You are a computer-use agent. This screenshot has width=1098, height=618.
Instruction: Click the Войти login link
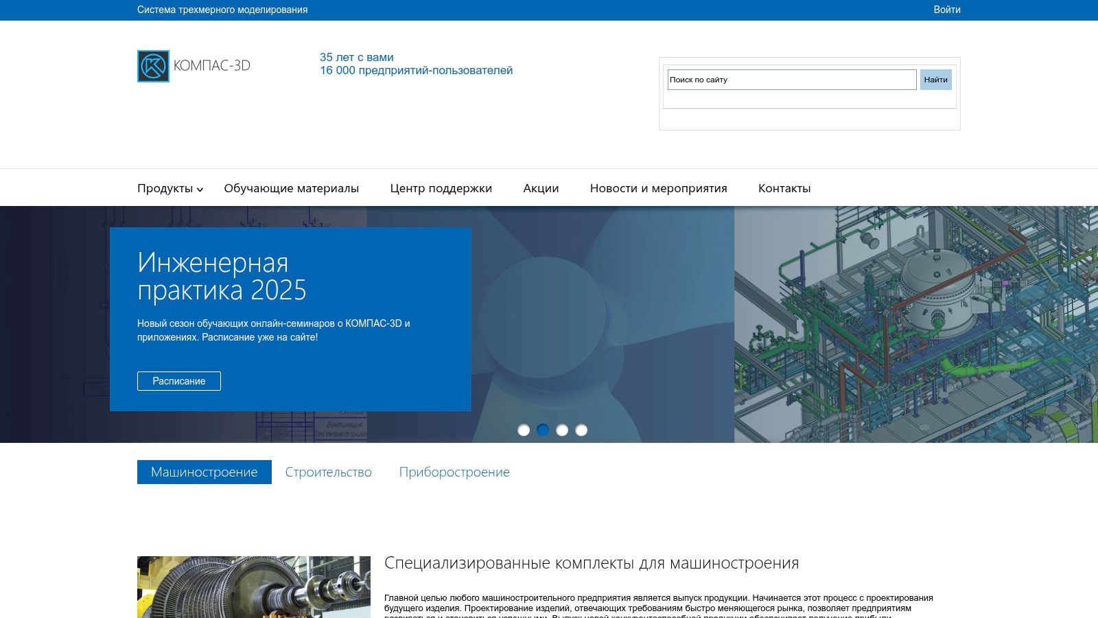[947, 10]
